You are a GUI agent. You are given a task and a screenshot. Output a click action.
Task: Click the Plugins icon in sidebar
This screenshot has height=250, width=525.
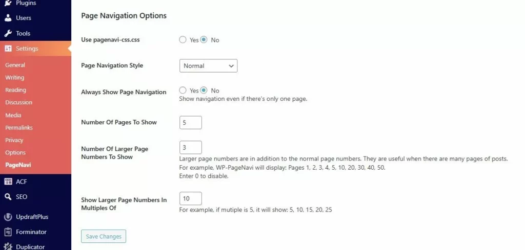click(8, 3)
